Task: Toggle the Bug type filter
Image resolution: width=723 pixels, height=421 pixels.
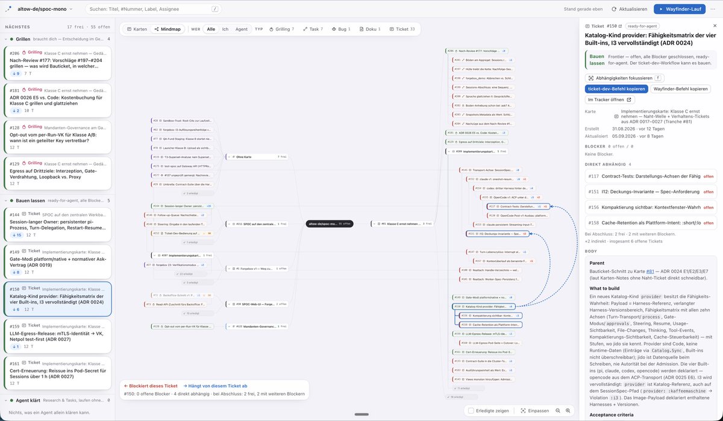Action: tap(340, 29)
